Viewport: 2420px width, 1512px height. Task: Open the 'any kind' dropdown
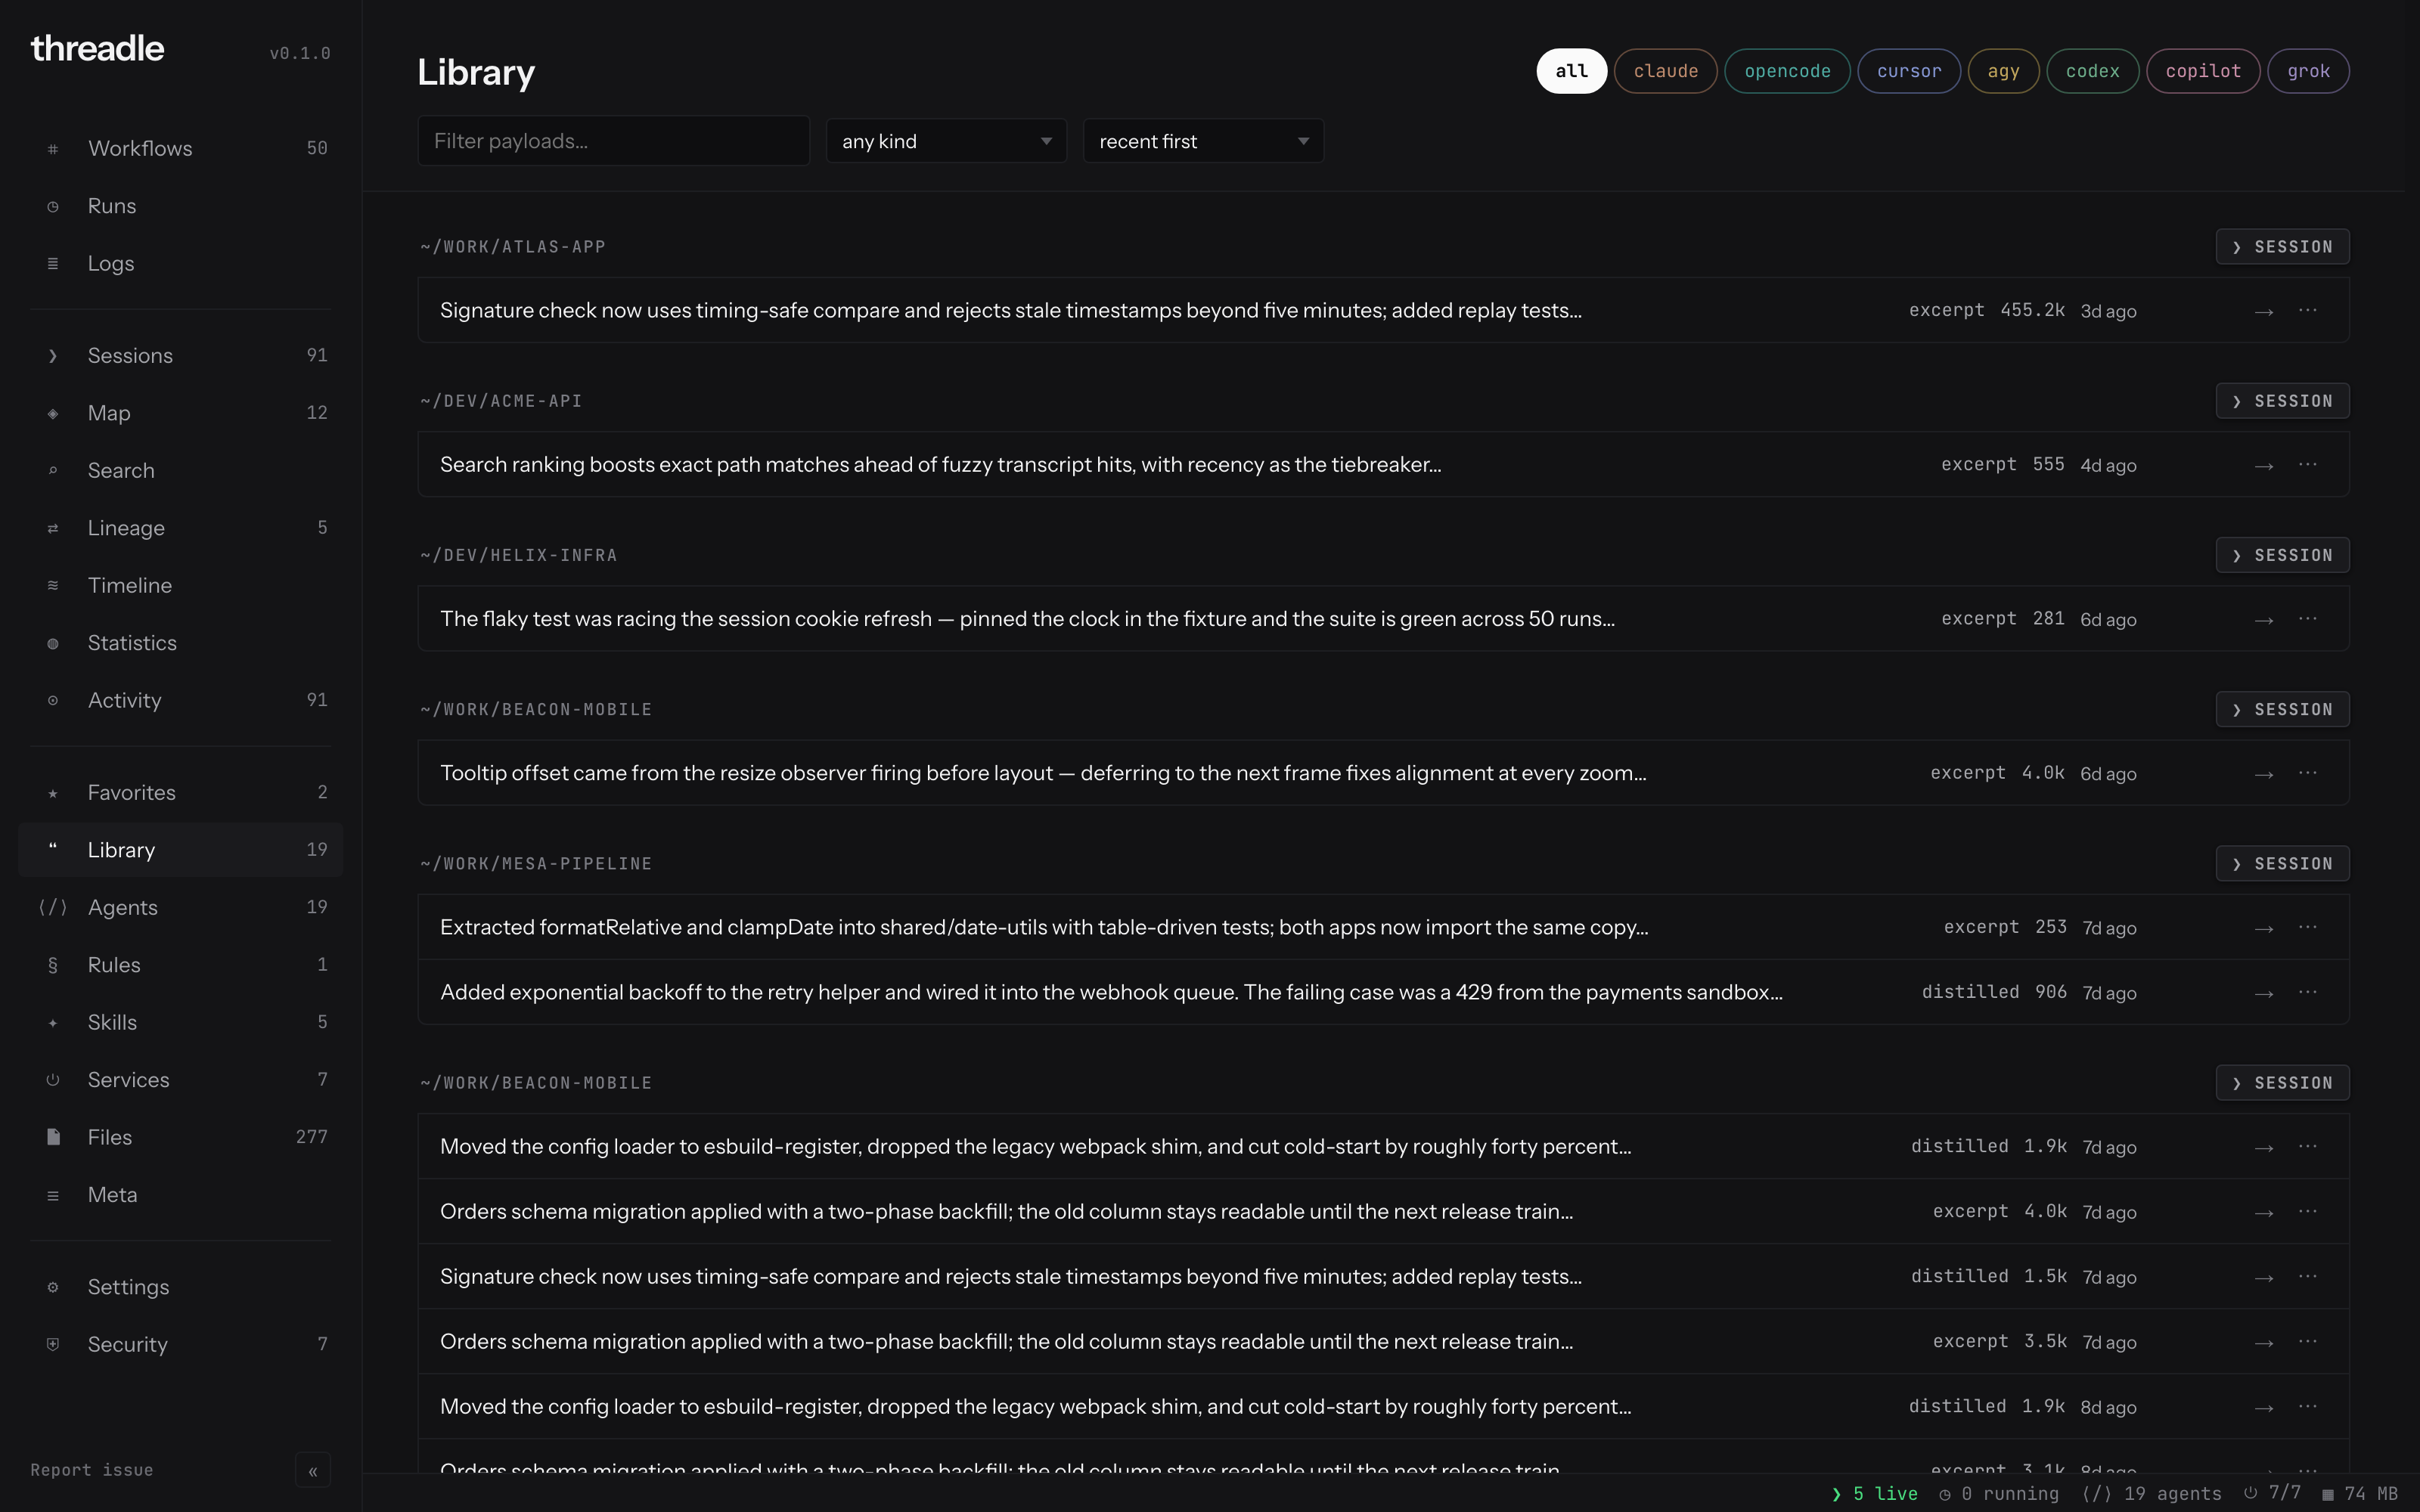pos(946,141)
